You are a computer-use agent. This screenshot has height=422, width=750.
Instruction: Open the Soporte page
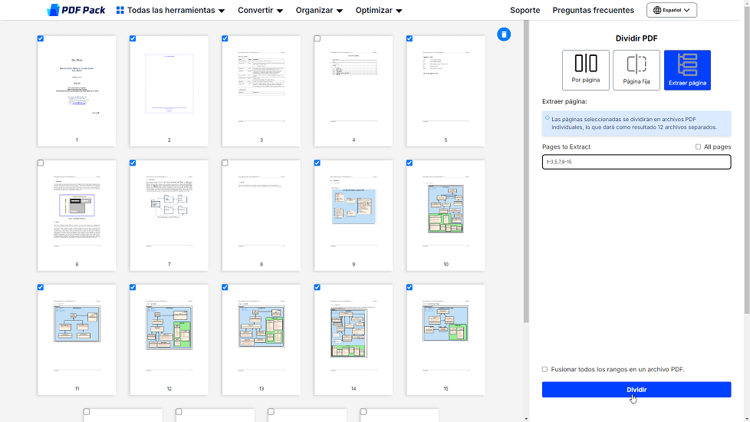525,11
